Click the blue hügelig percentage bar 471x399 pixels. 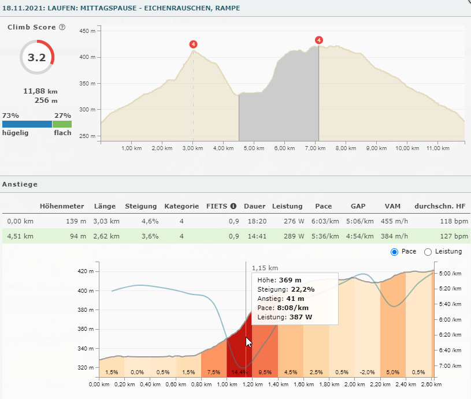[27, 124]
